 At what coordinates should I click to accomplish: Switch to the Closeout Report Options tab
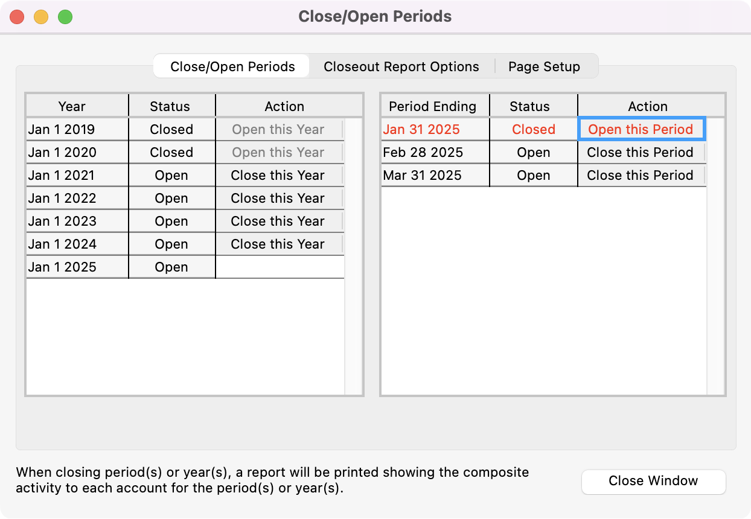coord(401,66)
